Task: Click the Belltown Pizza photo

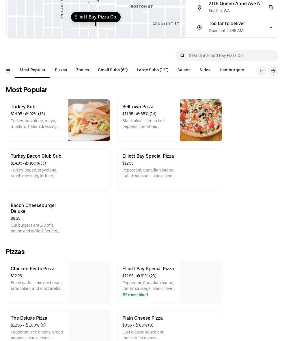Action: pos(201,120)
